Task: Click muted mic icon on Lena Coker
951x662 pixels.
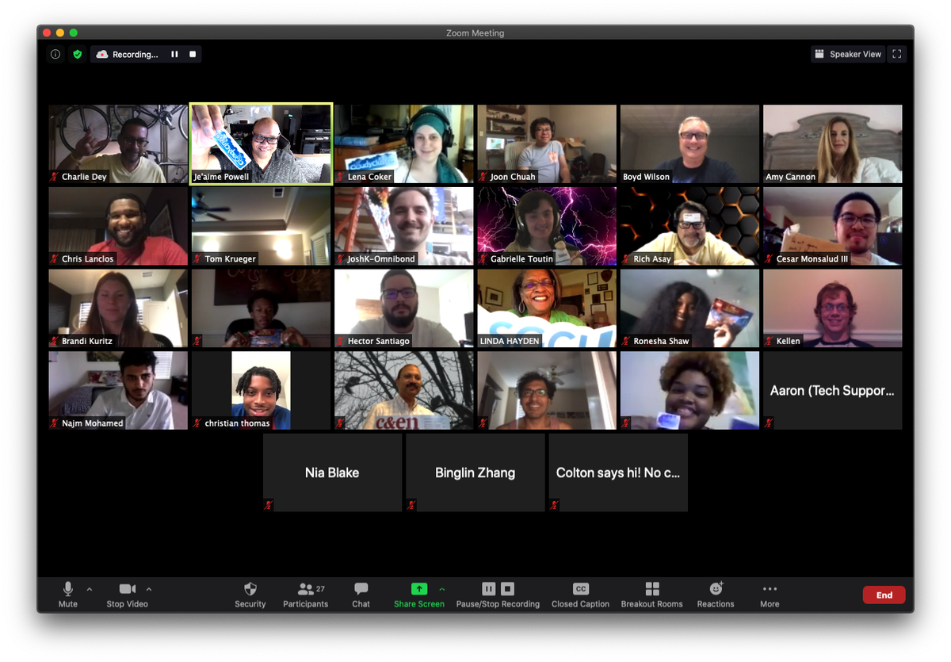Action: (341, 177)
